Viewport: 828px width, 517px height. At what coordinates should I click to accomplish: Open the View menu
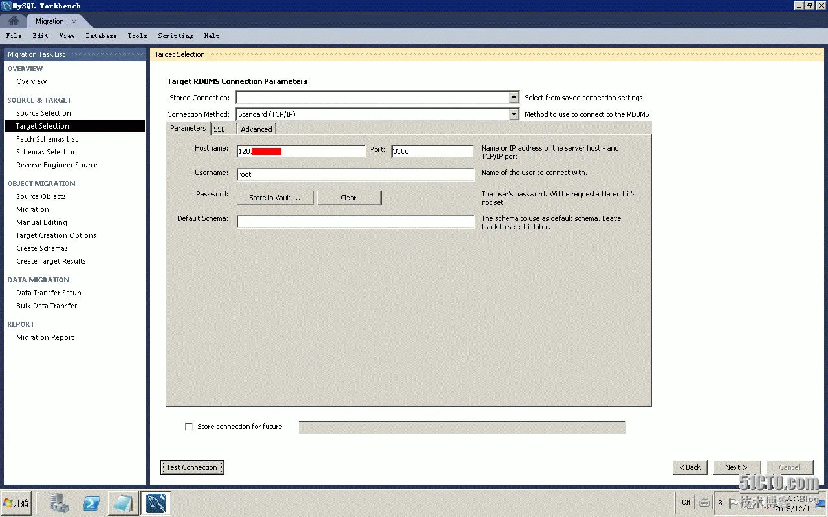pos(67,36)
